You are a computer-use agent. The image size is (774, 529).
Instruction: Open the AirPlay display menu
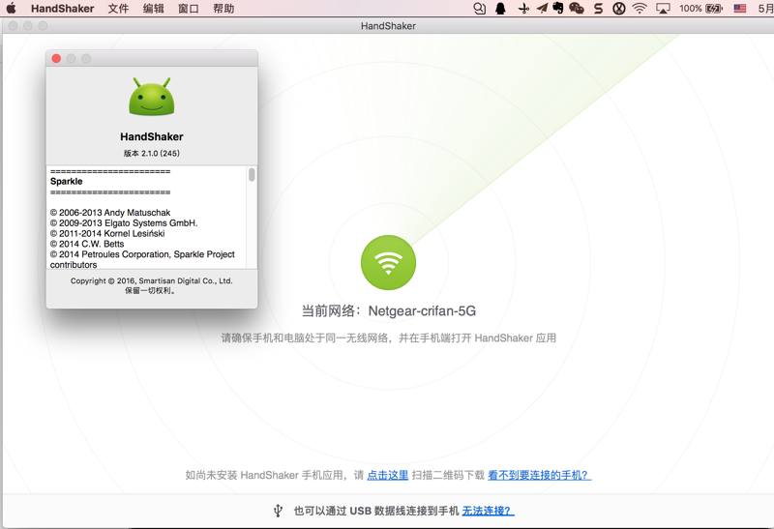(663, 9)
